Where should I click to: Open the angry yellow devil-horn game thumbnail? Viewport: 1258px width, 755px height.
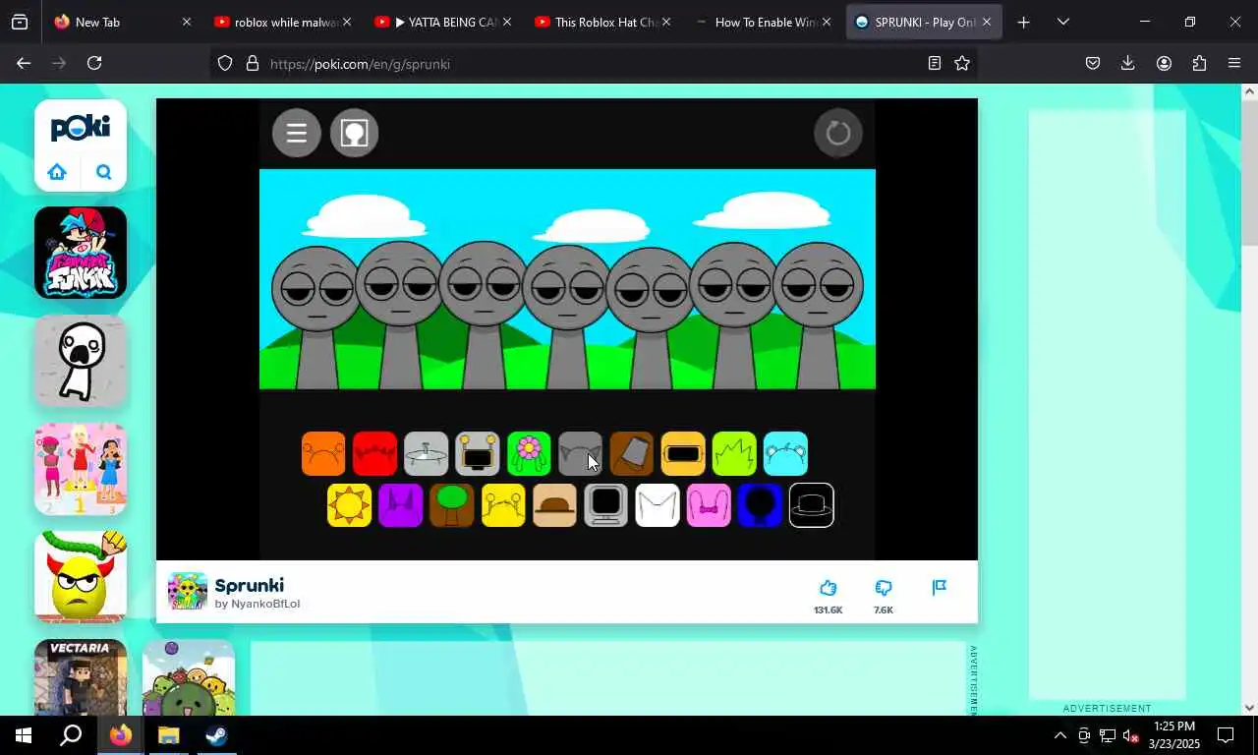pos(81,577)
